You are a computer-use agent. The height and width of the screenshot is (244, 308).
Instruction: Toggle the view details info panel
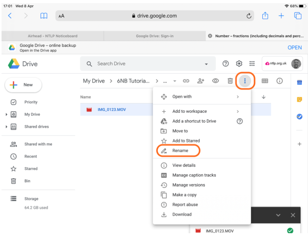279,81
